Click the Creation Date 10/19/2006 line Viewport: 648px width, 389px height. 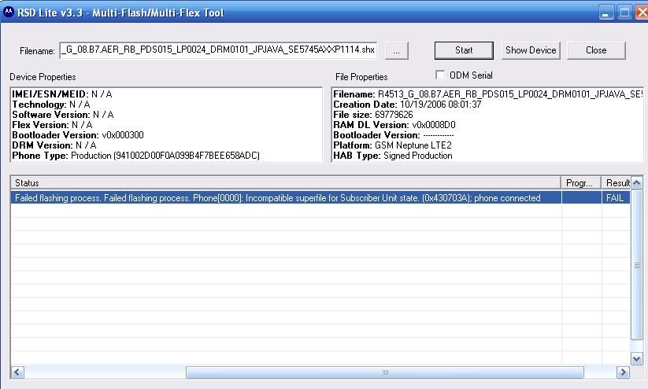coord(407,105)
